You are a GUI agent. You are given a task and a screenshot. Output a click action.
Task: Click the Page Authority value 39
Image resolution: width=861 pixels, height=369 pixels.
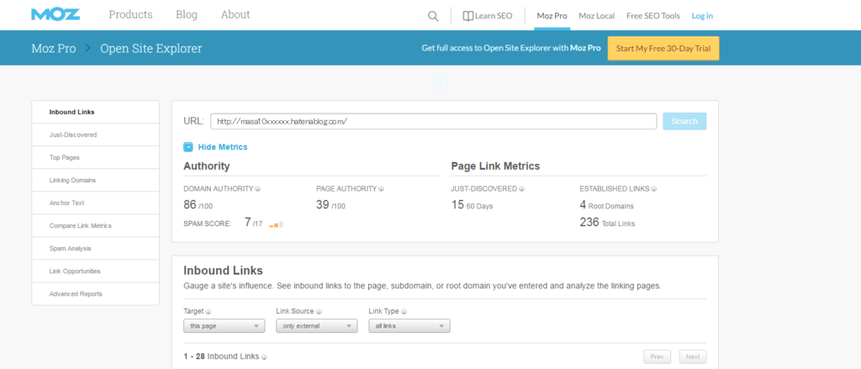323,205
